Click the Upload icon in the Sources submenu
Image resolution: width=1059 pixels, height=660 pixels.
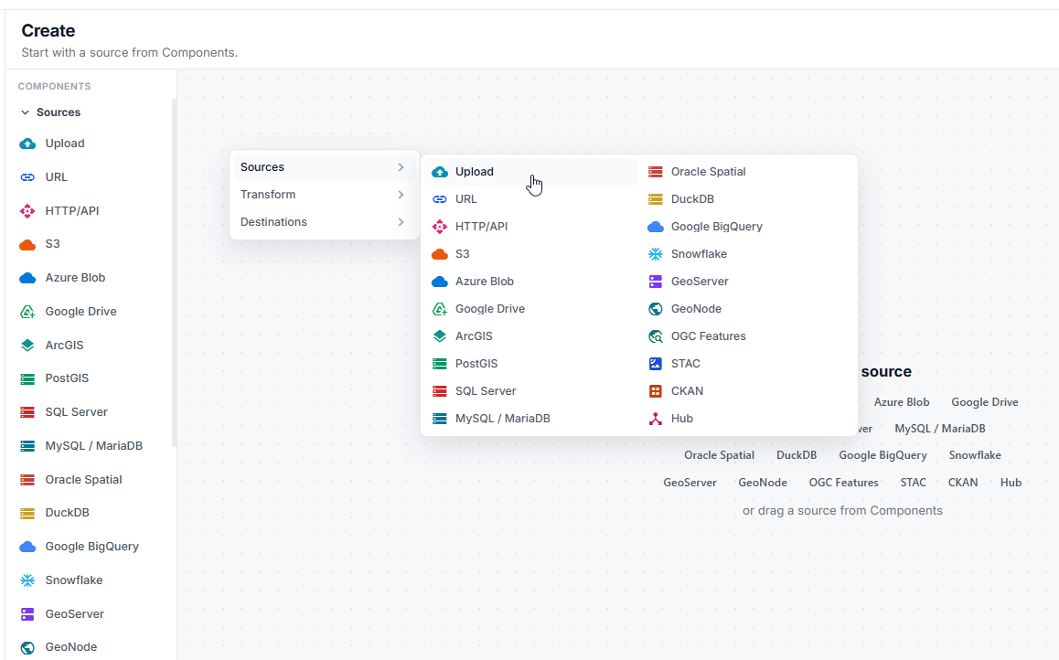coord(440,172)
